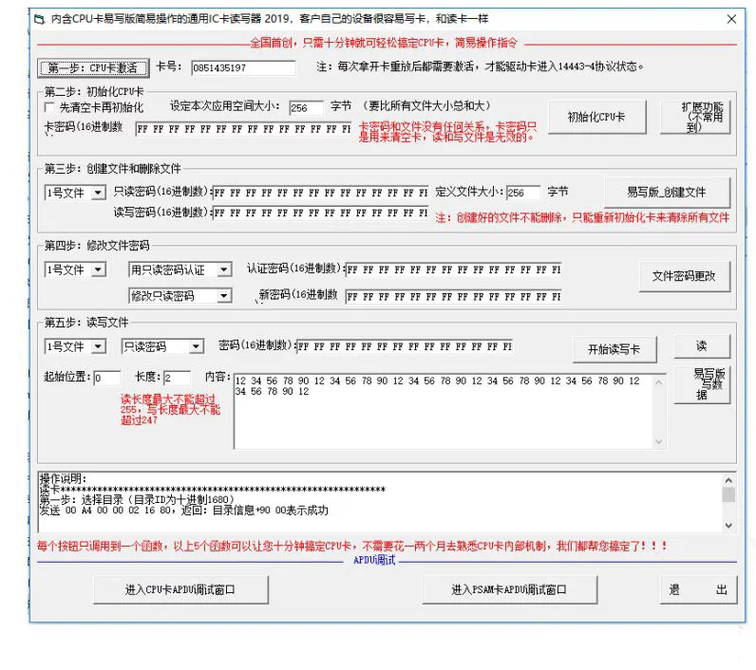Click the 内容 box scroll-down arrow
Image resolution: width=756 pixels, height=670 pixels.
click(x=658, y=441)
